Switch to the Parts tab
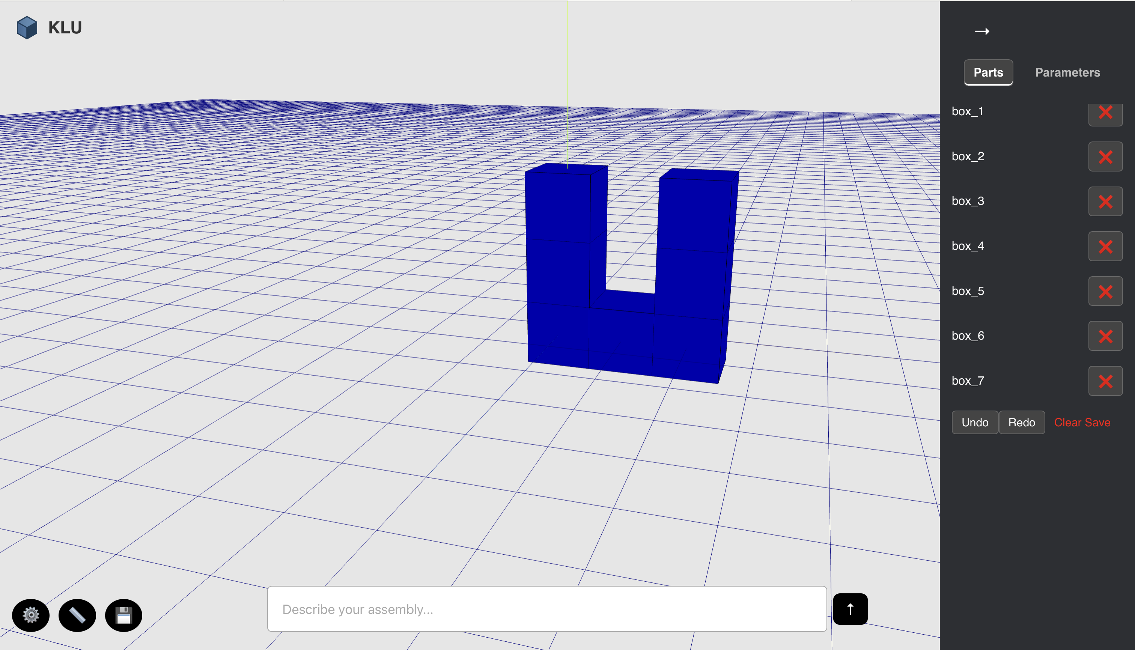Image resolution: width=1135 pixels, height=650 pixels. click(988, 72)
